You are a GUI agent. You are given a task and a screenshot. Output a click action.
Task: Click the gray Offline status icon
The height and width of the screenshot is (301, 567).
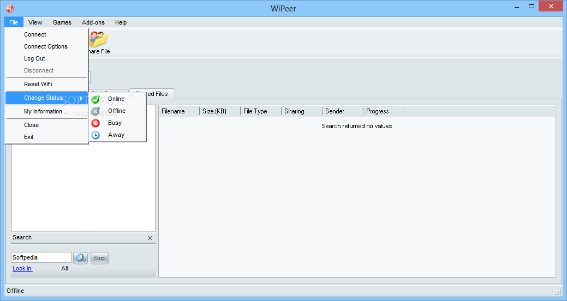96,111
